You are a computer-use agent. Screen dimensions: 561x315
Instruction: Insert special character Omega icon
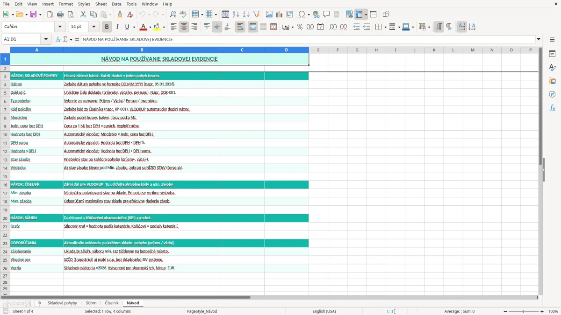coord(302,14)
